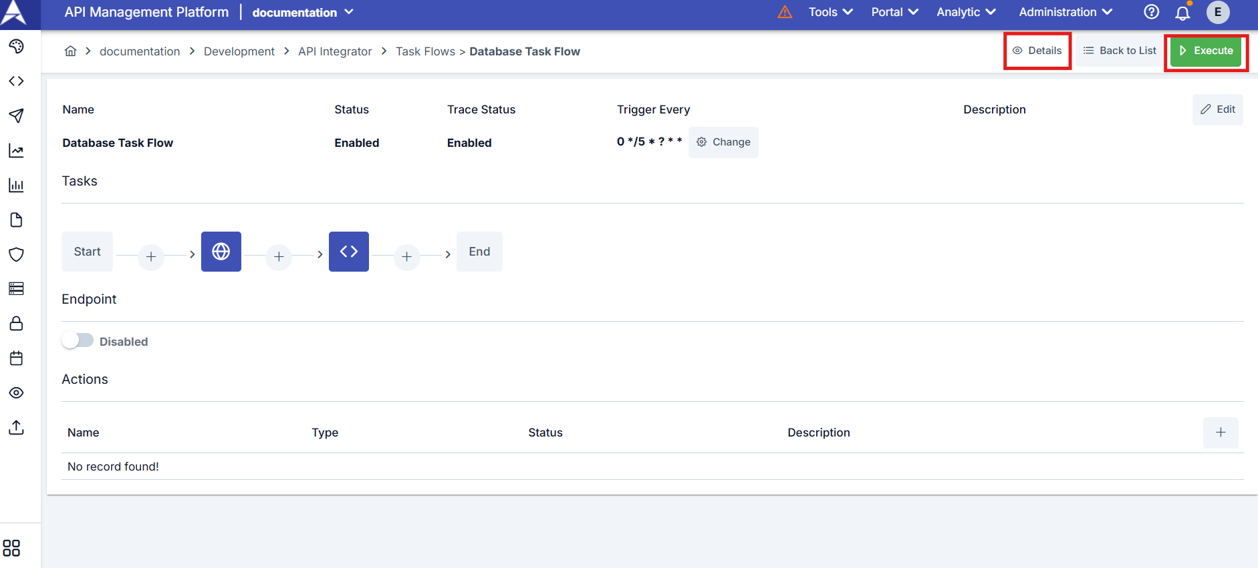This screenshot has height=568, width=1258.
Task: Open the shield sidebar icon
Action: [17, 254]
